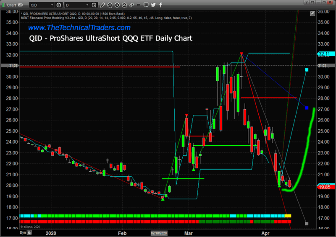Share chart via the Twitter bird icon
Image resolution: width=336 pixels, height=237 pixels.
pyautogui.click(x=153, y=5)
